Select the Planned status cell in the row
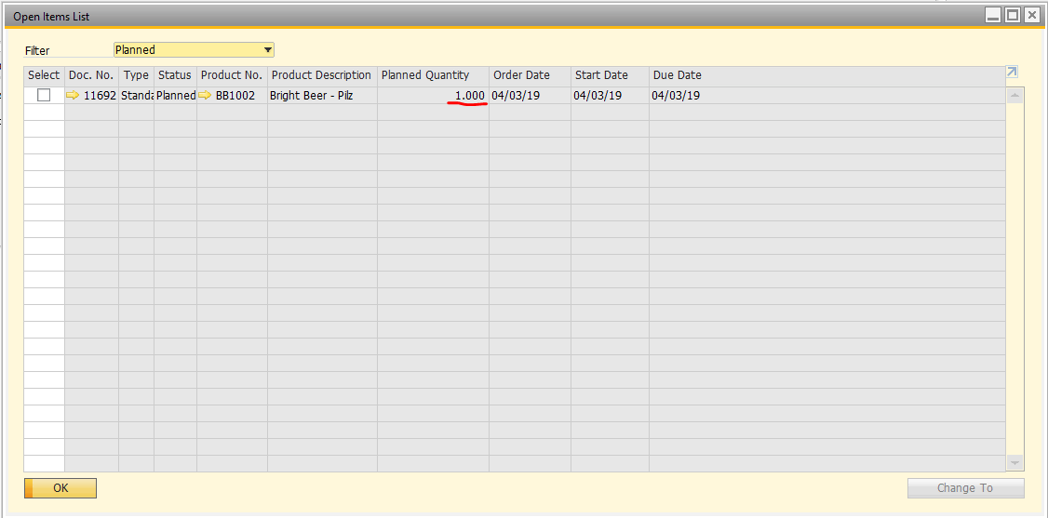1048x518 pixels. pyautogui.click(x=175, y=96)
